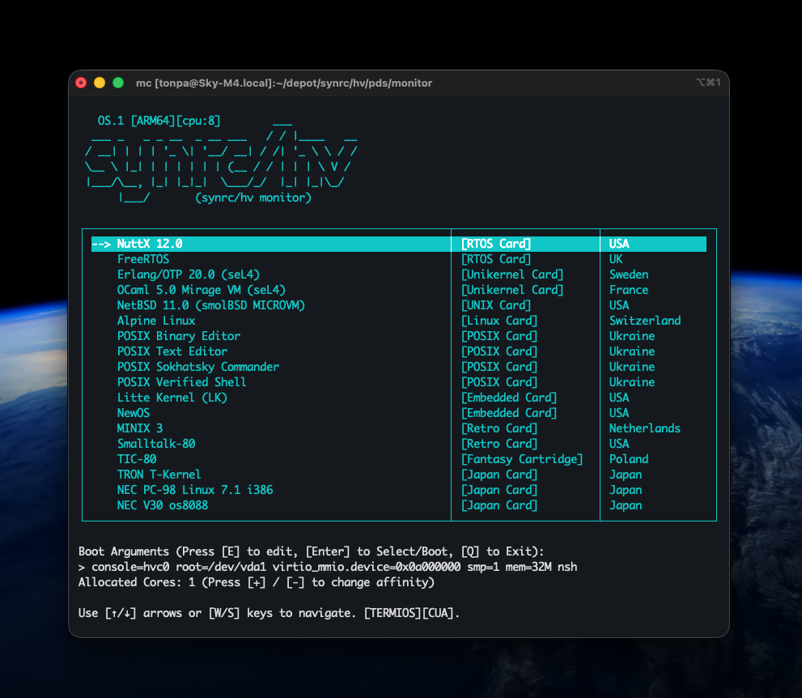802x698 pixels.
Task: Click UK in the country column
Action: [x=616, y=259]
